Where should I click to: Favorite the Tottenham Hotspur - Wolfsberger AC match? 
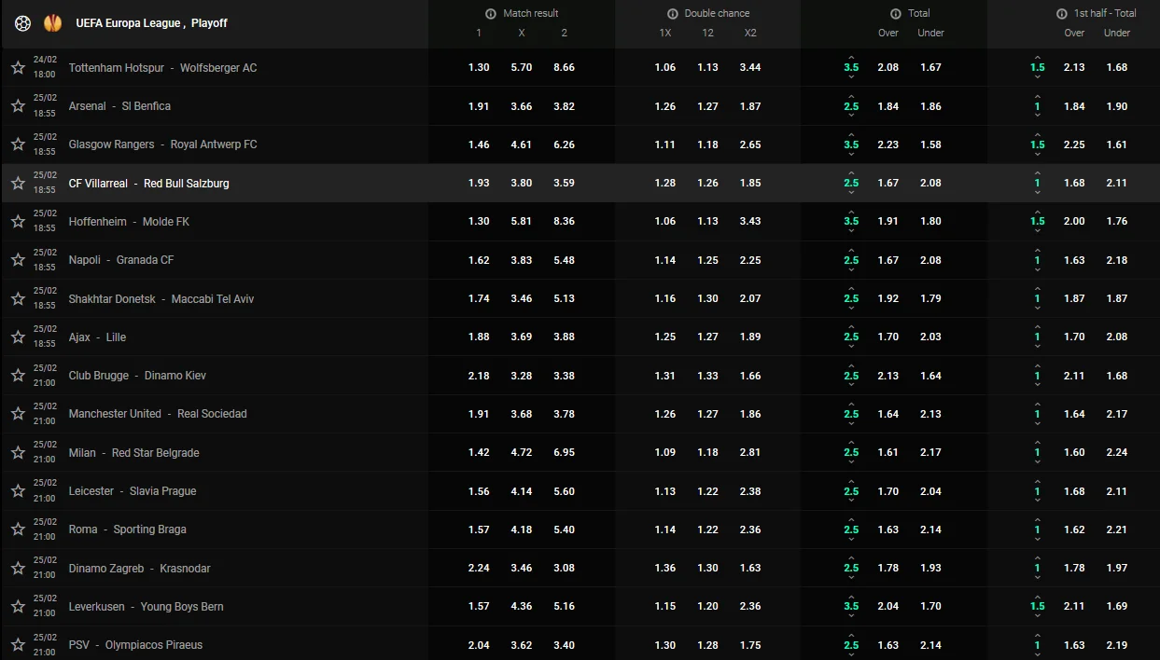pyautogui.click(x=18, y=68)
